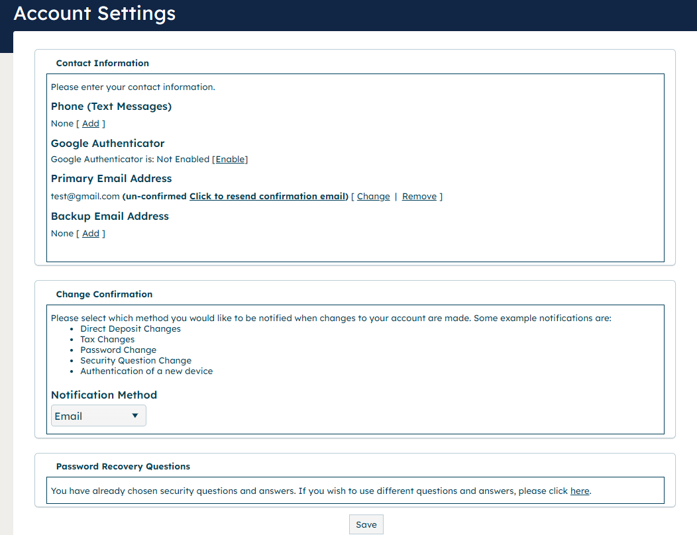Click the Phone (Text Messages) heading

(111, 107)
